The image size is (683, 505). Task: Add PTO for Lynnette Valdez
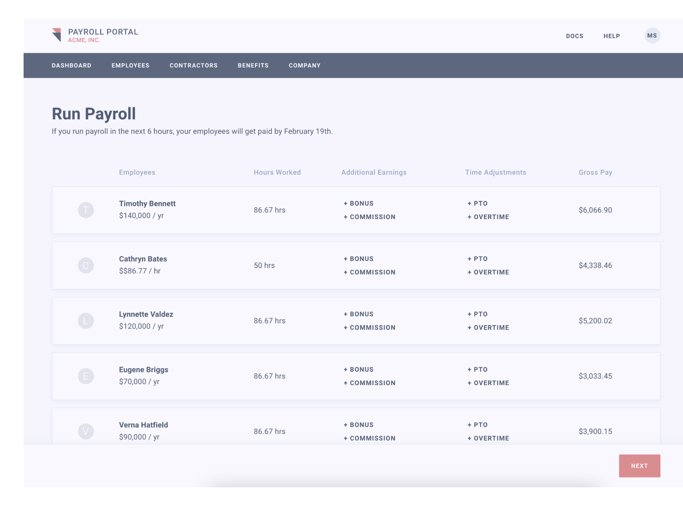click(477, 314)
